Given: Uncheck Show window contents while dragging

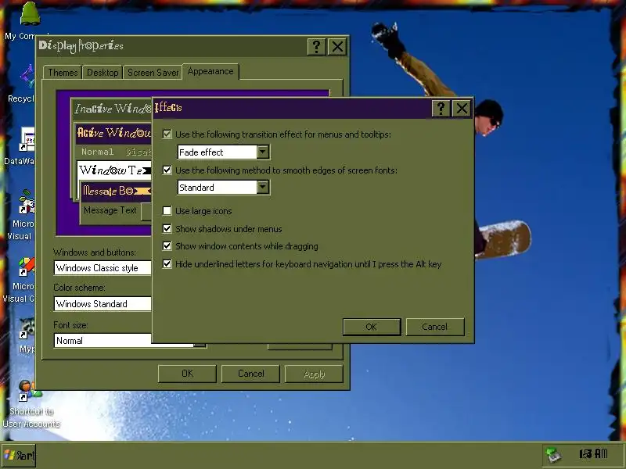Looking at the screenshot, I should pyautogui.click(x=167, y=245).
